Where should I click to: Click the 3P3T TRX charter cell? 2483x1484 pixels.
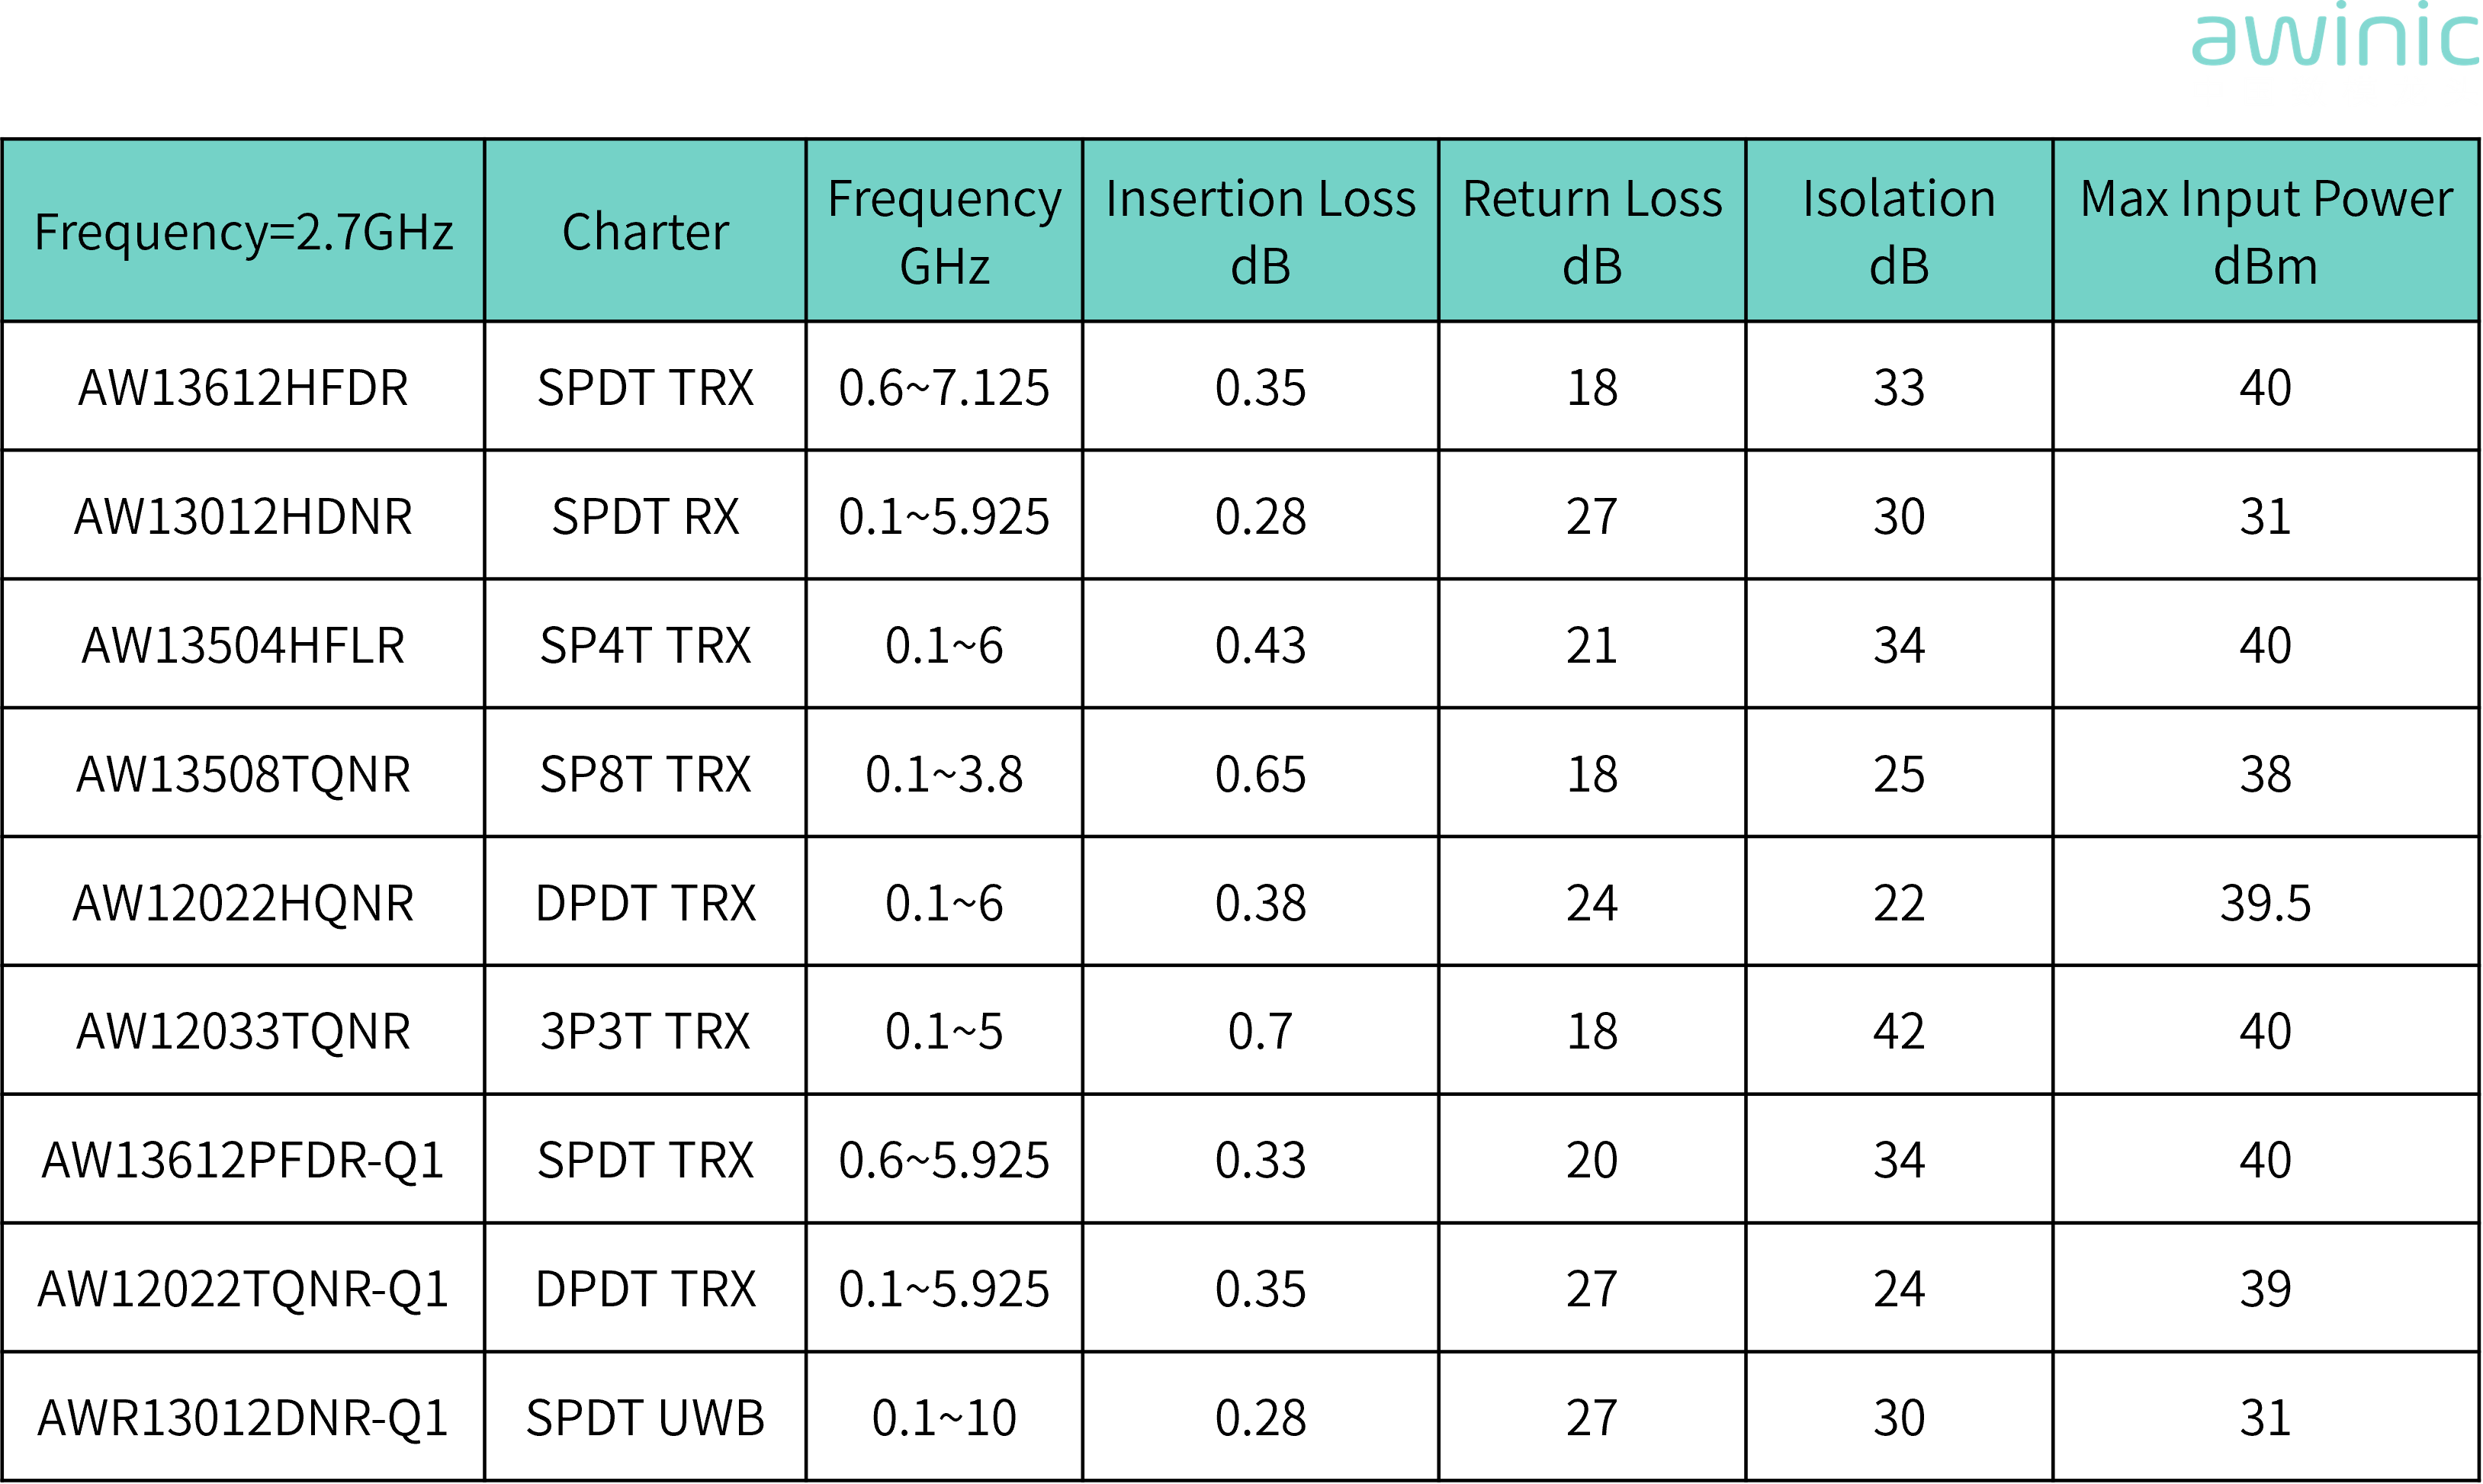click(x=645, y=1031)
